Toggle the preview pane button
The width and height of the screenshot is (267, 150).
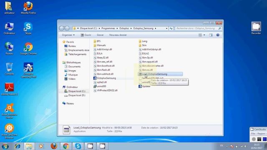coord(211,35)
